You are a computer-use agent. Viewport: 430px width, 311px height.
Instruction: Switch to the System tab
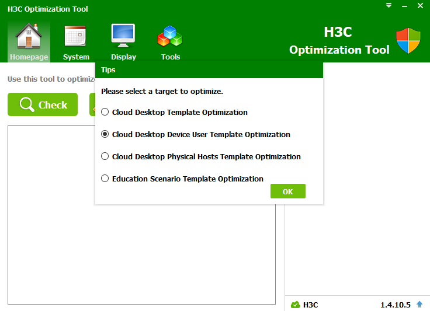(76, 41)
